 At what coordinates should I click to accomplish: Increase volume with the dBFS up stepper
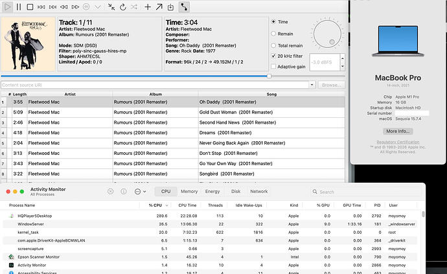[343, 58]
